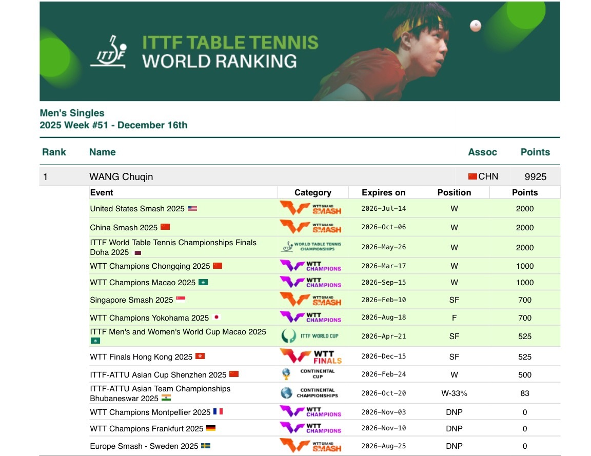Click the expiry date 2026-Dec-15
591x456 pixels.
point(383,356)
